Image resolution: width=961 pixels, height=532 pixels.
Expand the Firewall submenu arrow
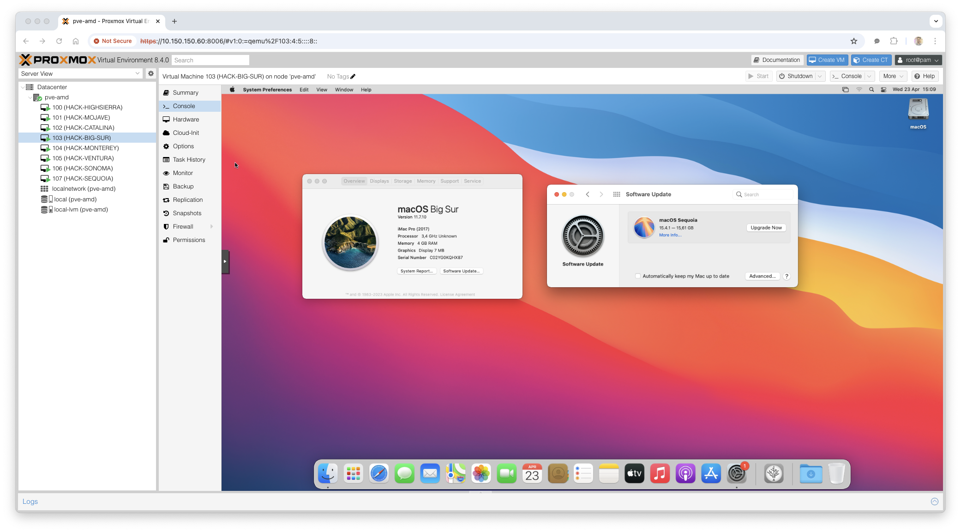click(212, 227)
